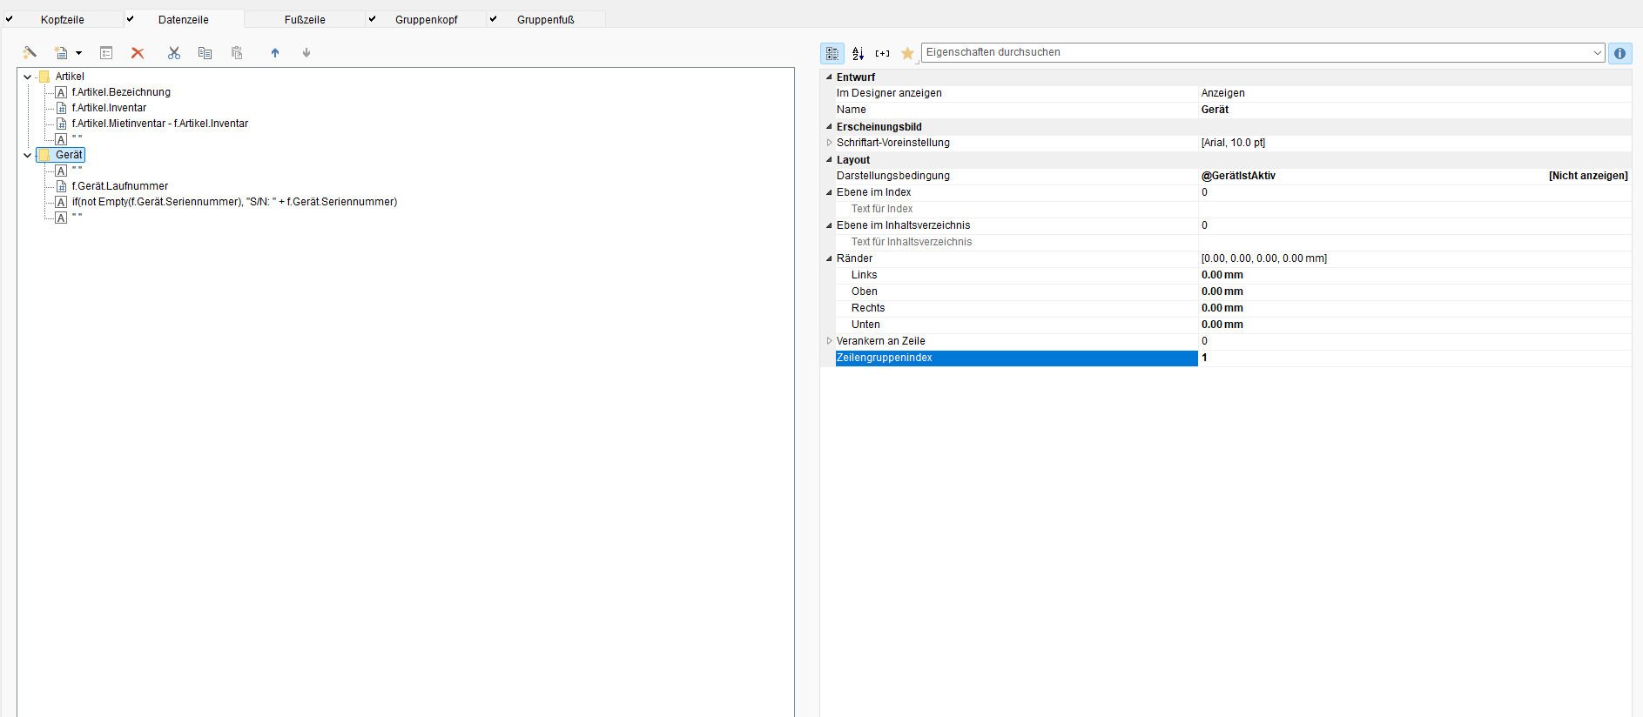Select the Datenzeile tab
This screenshot has height=717, width=1643.
tap(183, 19)
